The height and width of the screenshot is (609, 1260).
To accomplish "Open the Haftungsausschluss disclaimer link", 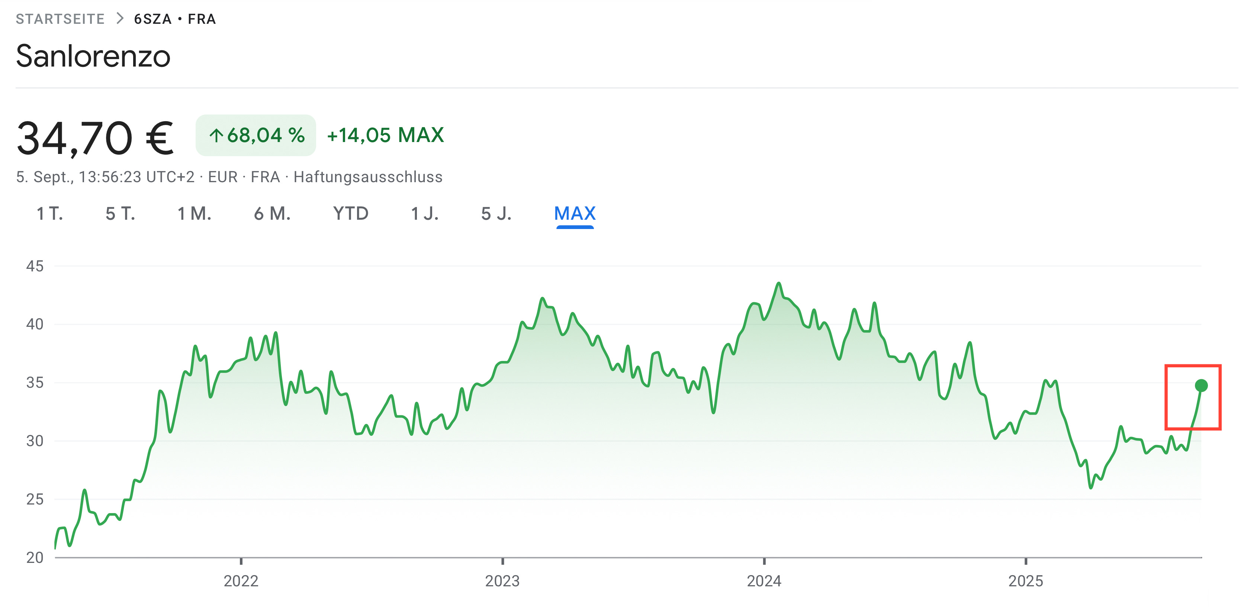I will point(368,177).
